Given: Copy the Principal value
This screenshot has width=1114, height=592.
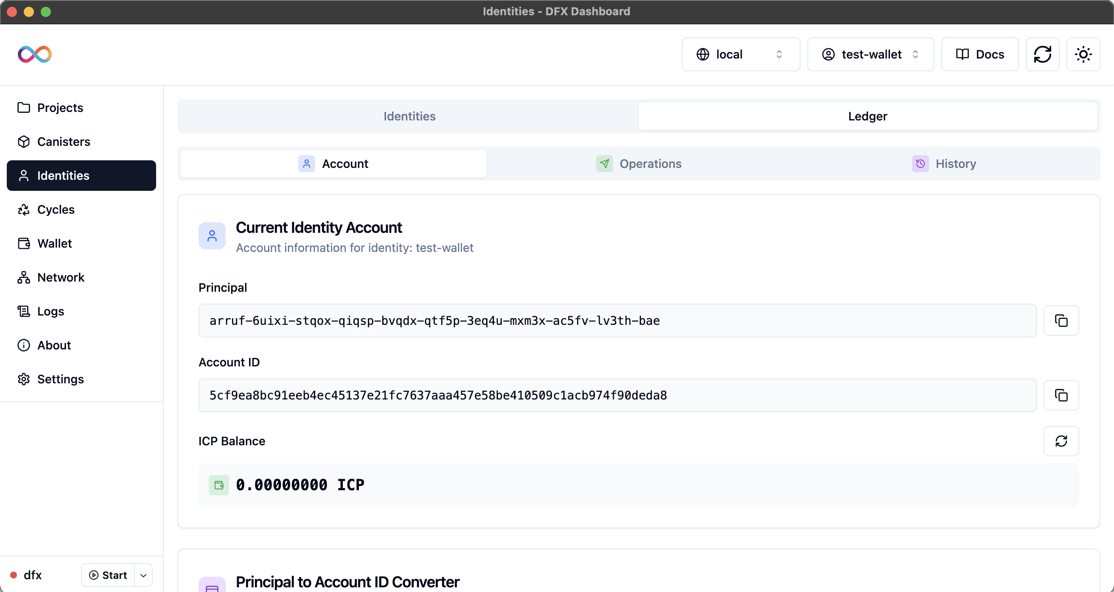Looking at the screenshot, I should point(1061,321).
